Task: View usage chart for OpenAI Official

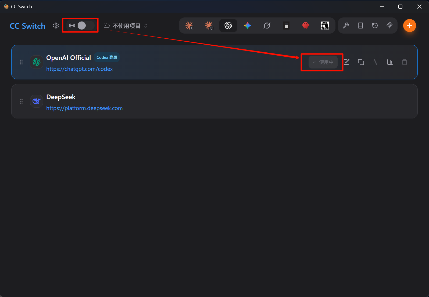Action: pyautogui.click(x=390, y=62)
